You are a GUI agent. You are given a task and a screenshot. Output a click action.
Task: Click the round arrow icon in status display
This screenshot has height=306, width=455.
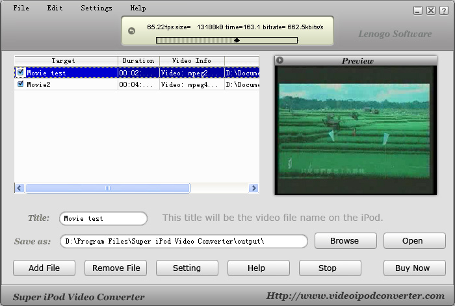pyautogui.click(x=132, y=31)
